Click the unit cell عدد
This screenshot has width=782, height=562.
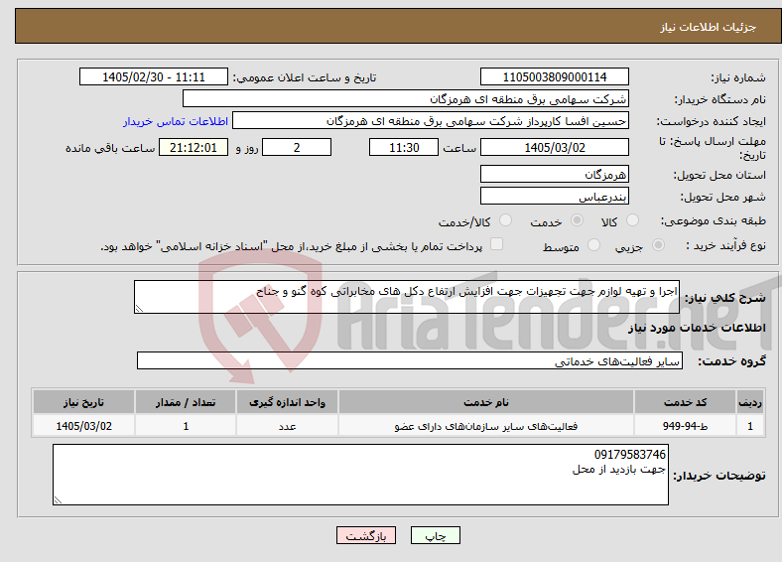(287, 426)
